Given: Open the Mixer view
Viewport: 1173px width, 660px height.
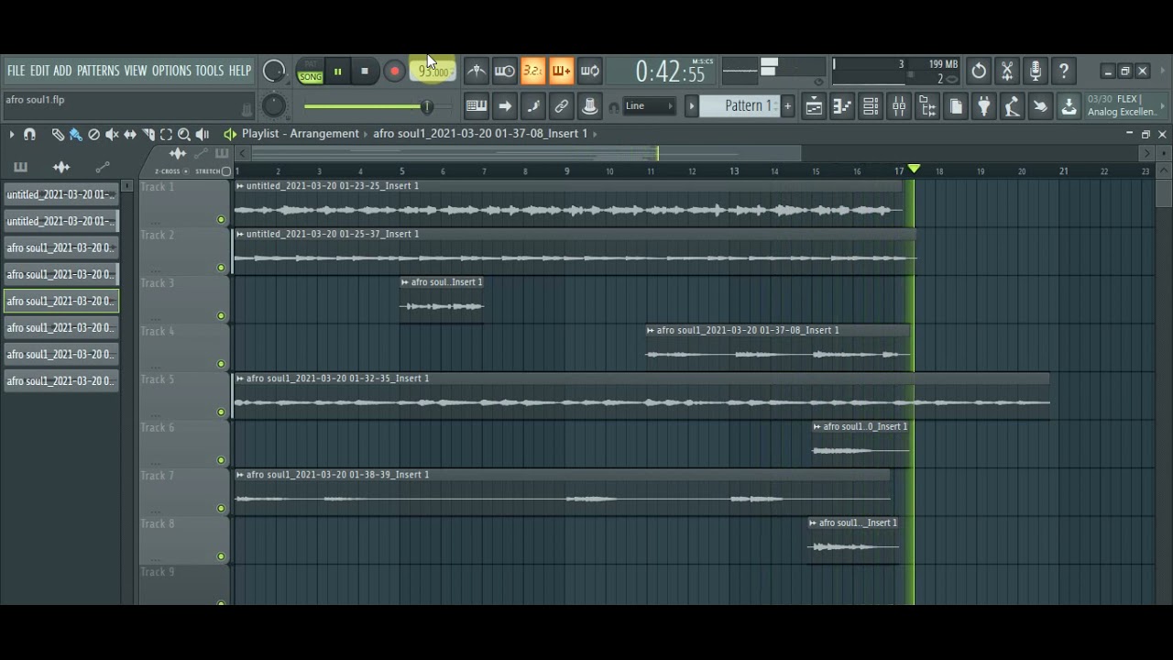Looking at the screenshot, I should click(x=899, y=106).
